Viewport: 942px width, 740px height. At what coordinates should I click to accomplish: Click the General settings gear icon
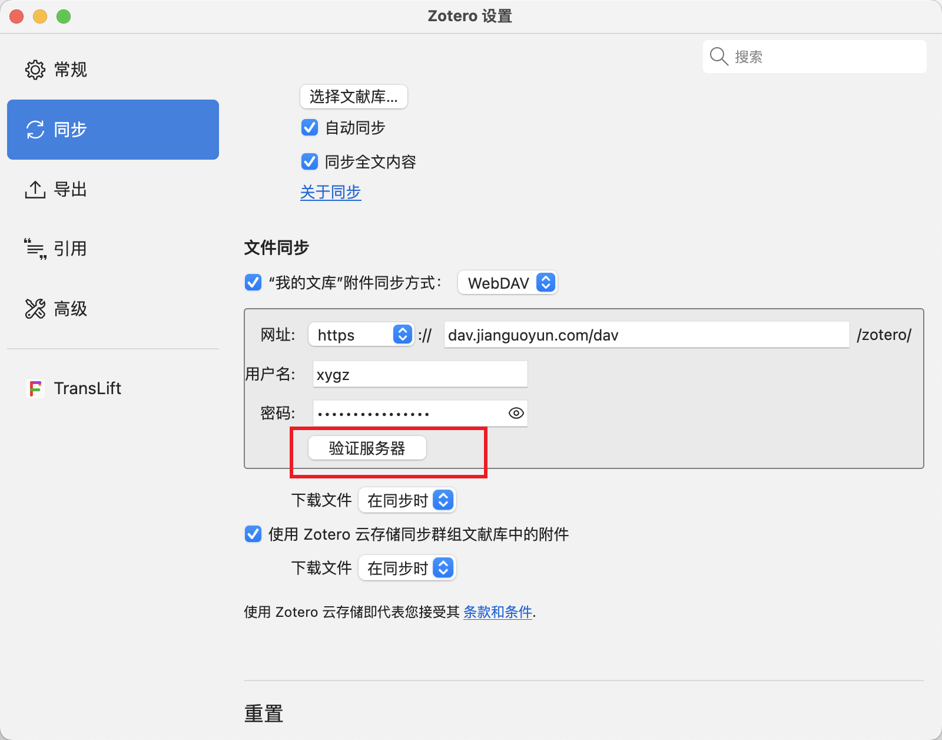(x=35, y=70)
